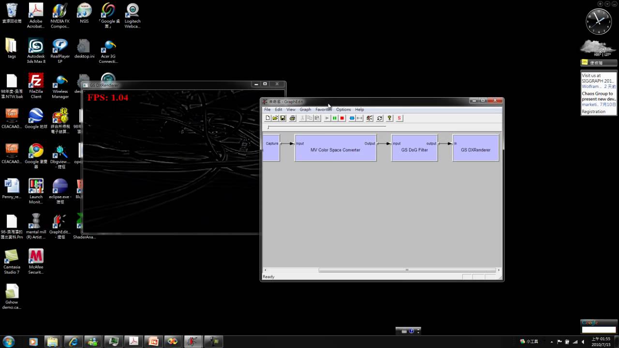
Task: Click the greyed Copy icon in toolbar
Action: 309,118
